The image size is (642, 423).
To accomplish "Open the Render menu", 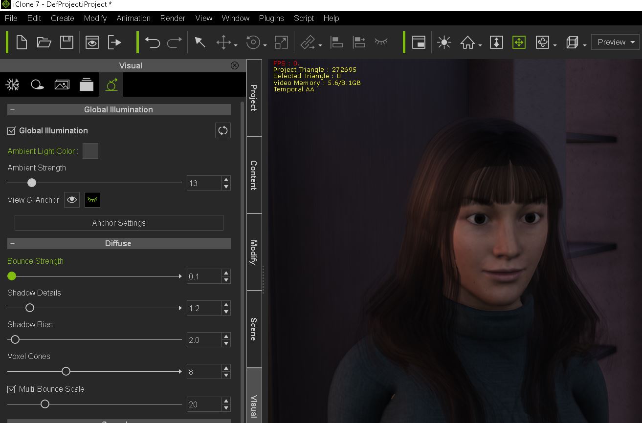I will pyautogui.click(x=173, y=18).
